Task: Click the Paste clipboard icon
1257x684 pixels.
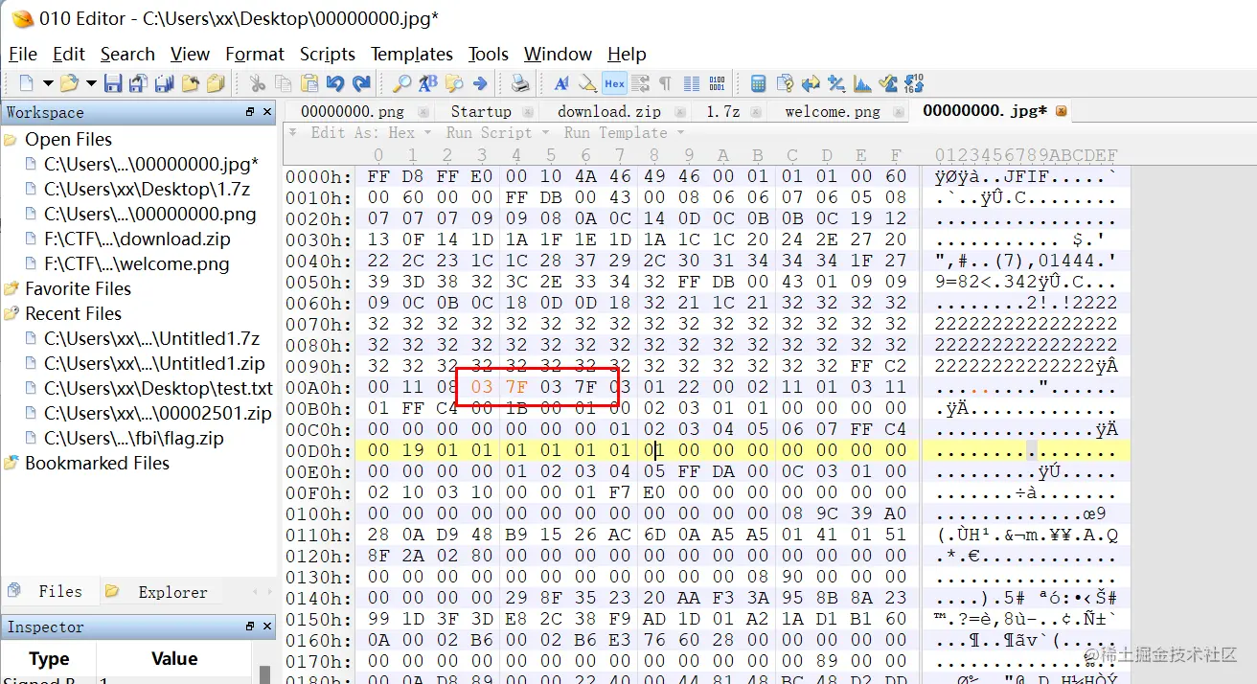Action: click(309, 83)
